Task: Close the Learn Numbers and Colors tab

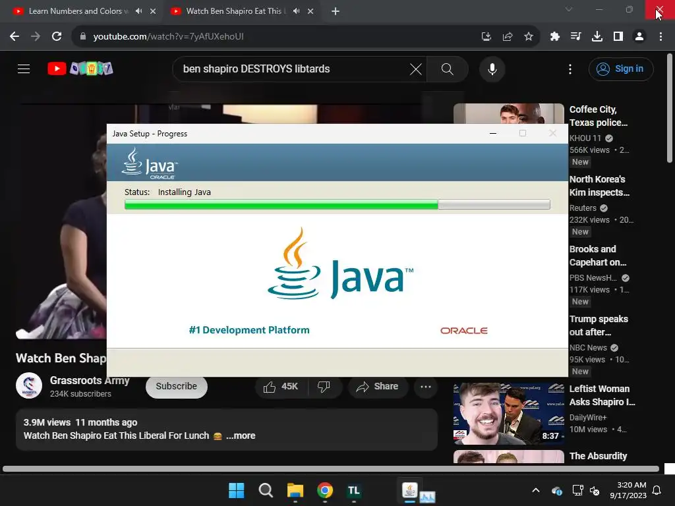Action: pyautogui.click(x=153, y=11)
